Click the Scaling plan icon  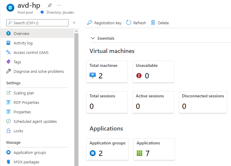[x=9, y=93]
